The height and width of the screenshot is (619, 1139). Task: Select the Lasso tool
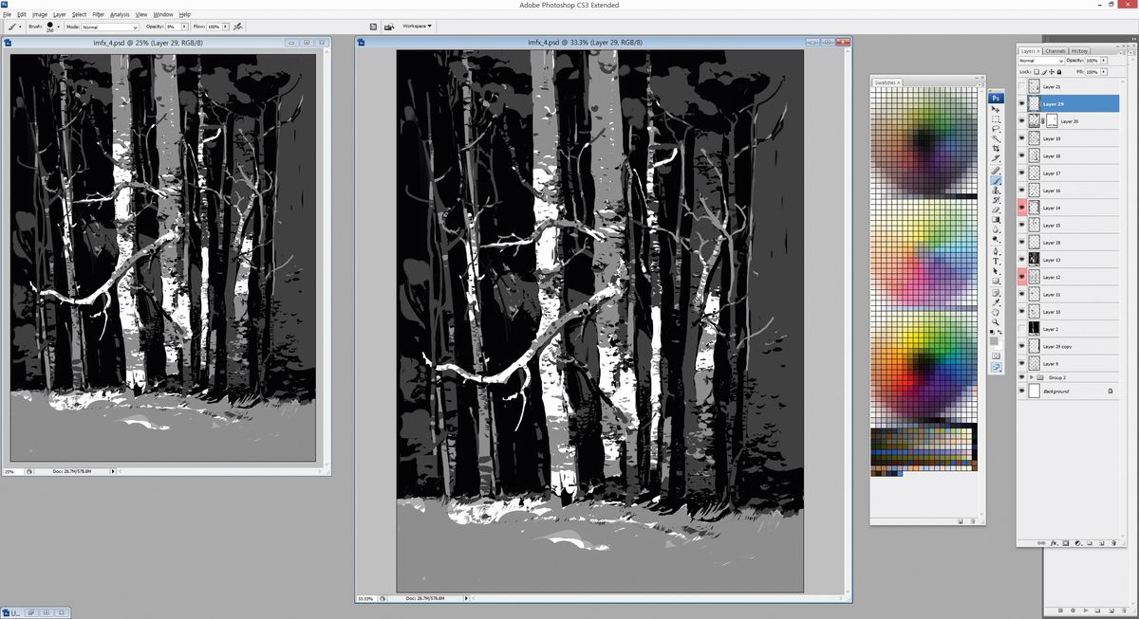(998, 126)
